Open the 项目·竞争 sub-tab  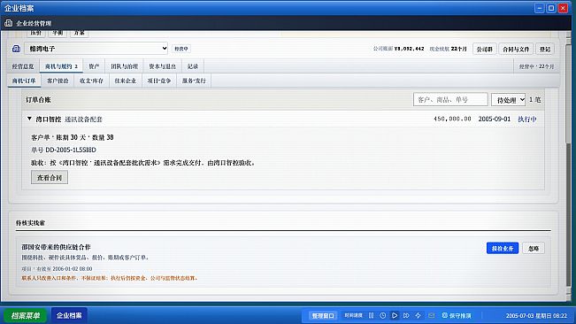[x=159, y=81]
